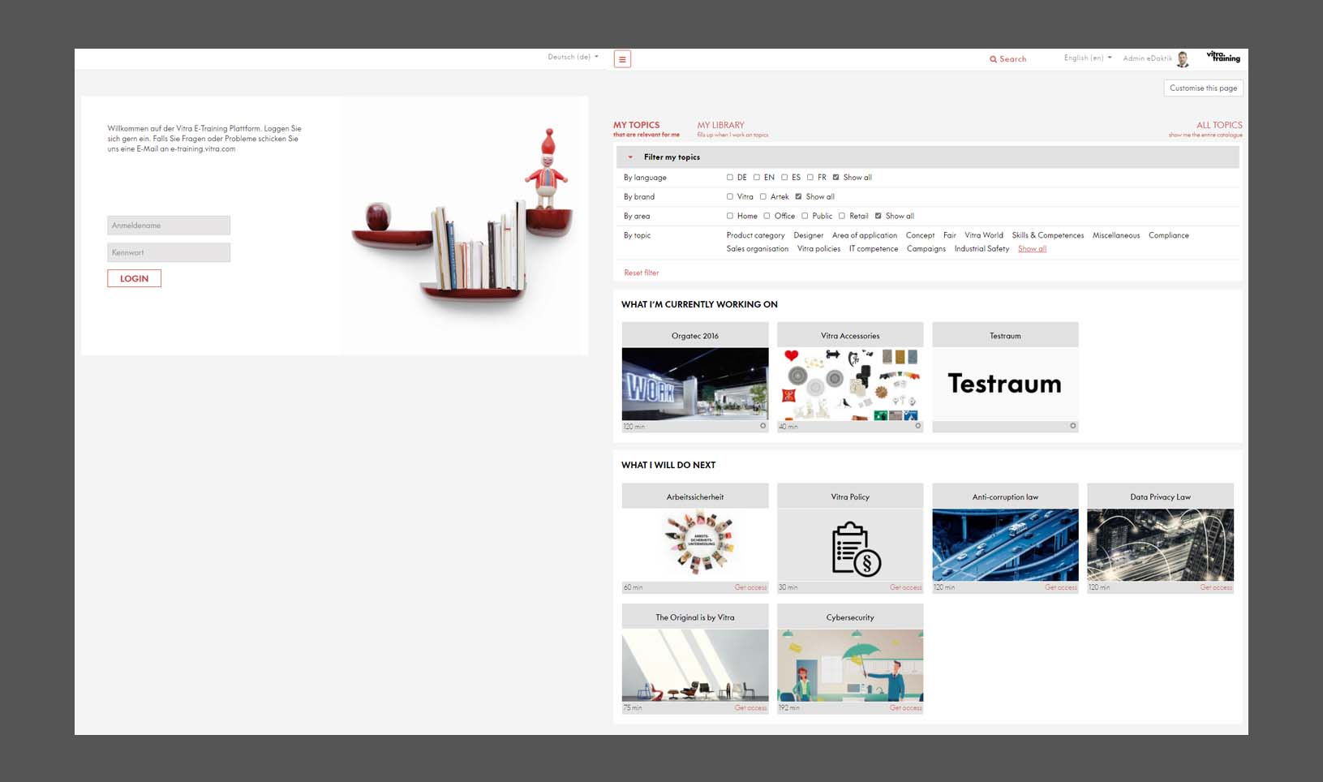Image resolution: width=1323 pixels, height=782 pixels.
Task: Filter by Sales organisation topic
Action: point(757,249)
